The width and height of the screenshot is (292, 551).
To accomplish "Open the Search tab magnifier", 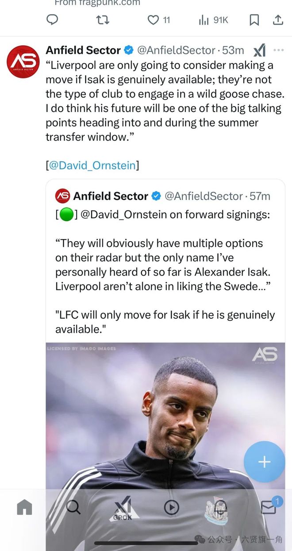I will 73,507.
